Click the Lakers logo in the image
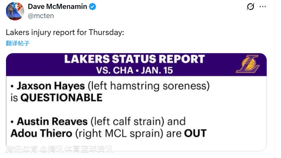Viewport: 281px width, 158px height. pos(247,64)
